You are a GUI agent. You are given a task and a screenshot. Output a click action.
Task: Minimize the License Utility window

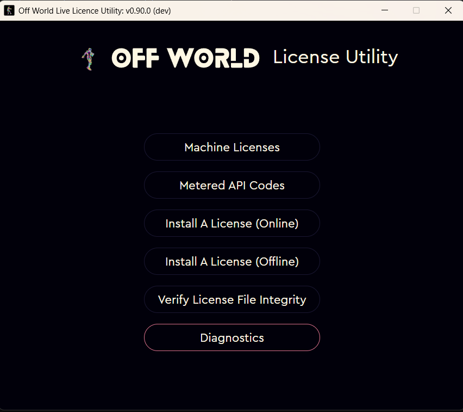[385, 10]
